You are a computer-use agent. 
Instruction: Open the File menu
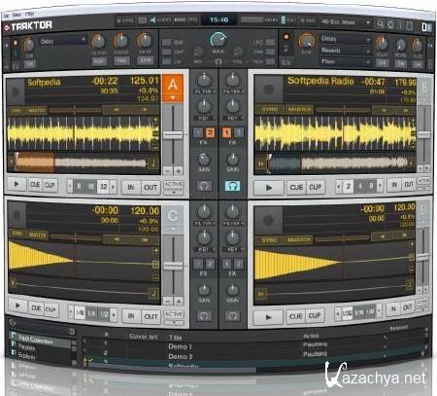click(6, 15)
